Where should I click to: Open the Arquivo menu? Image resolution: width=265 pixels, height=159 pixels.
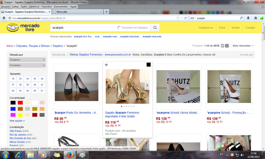click(6, 6)
